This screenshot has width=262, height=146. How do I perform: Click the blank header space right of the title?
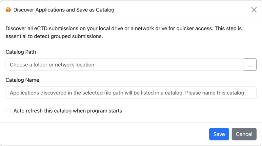[x=180, y=10]
